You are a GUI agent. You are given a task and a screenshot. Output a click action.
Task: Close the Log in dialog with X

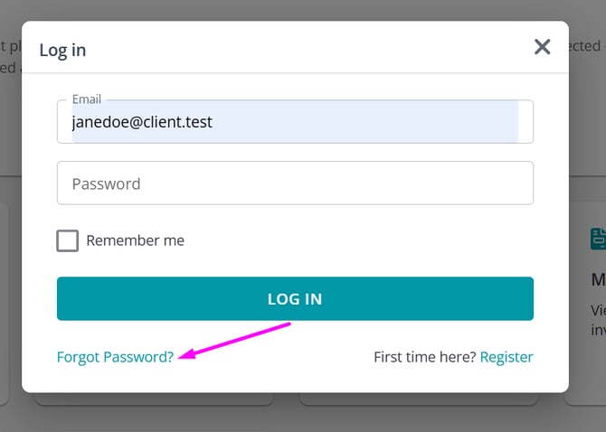(542, 47)
